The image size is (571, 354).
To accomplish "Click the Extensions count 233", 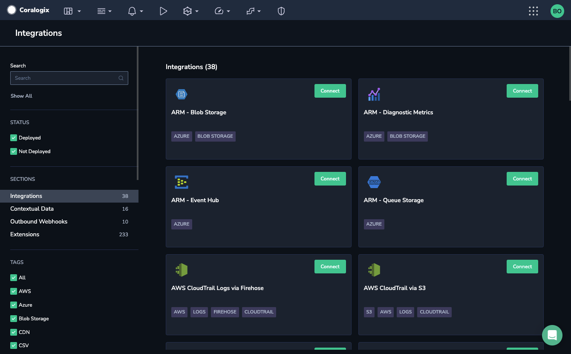I will coord(124,235).
